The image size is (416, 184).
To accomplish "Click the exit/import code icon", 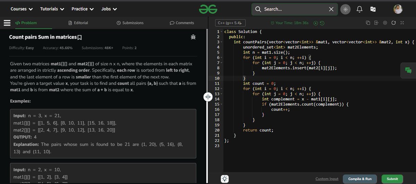I will tap(376, 23).
